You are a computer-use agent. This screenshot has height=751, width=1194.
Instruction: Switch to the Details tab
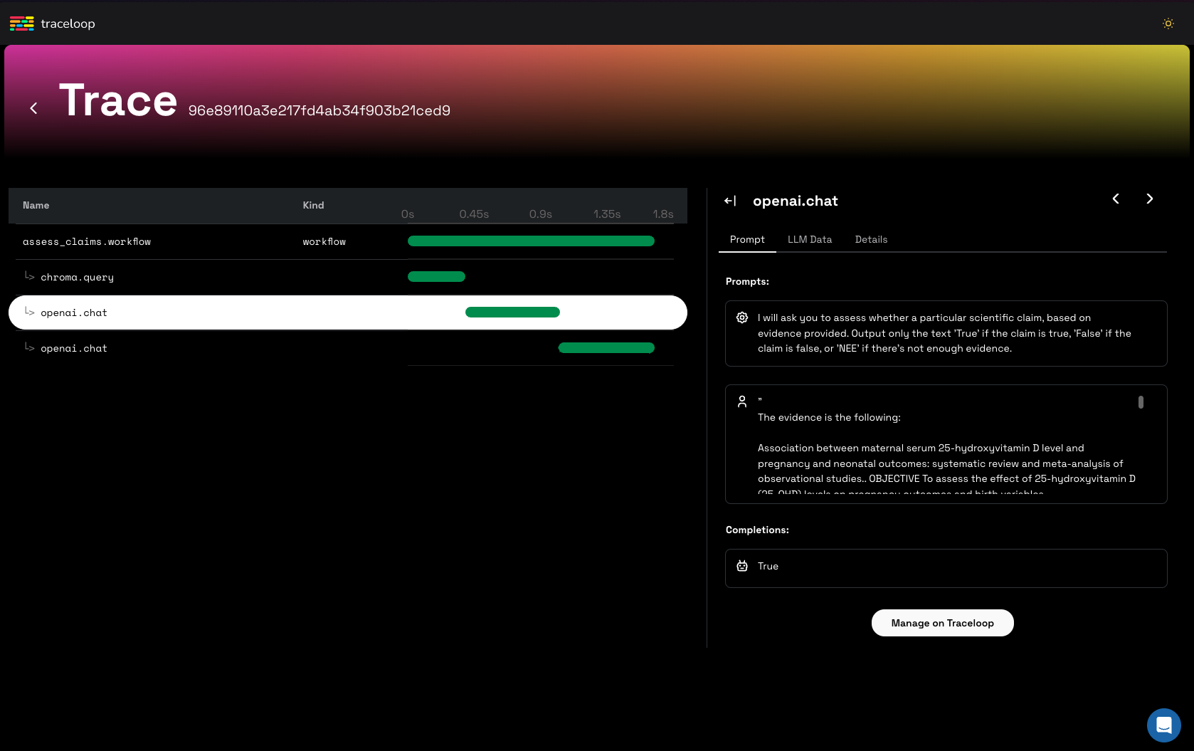[x=871, y=240]
